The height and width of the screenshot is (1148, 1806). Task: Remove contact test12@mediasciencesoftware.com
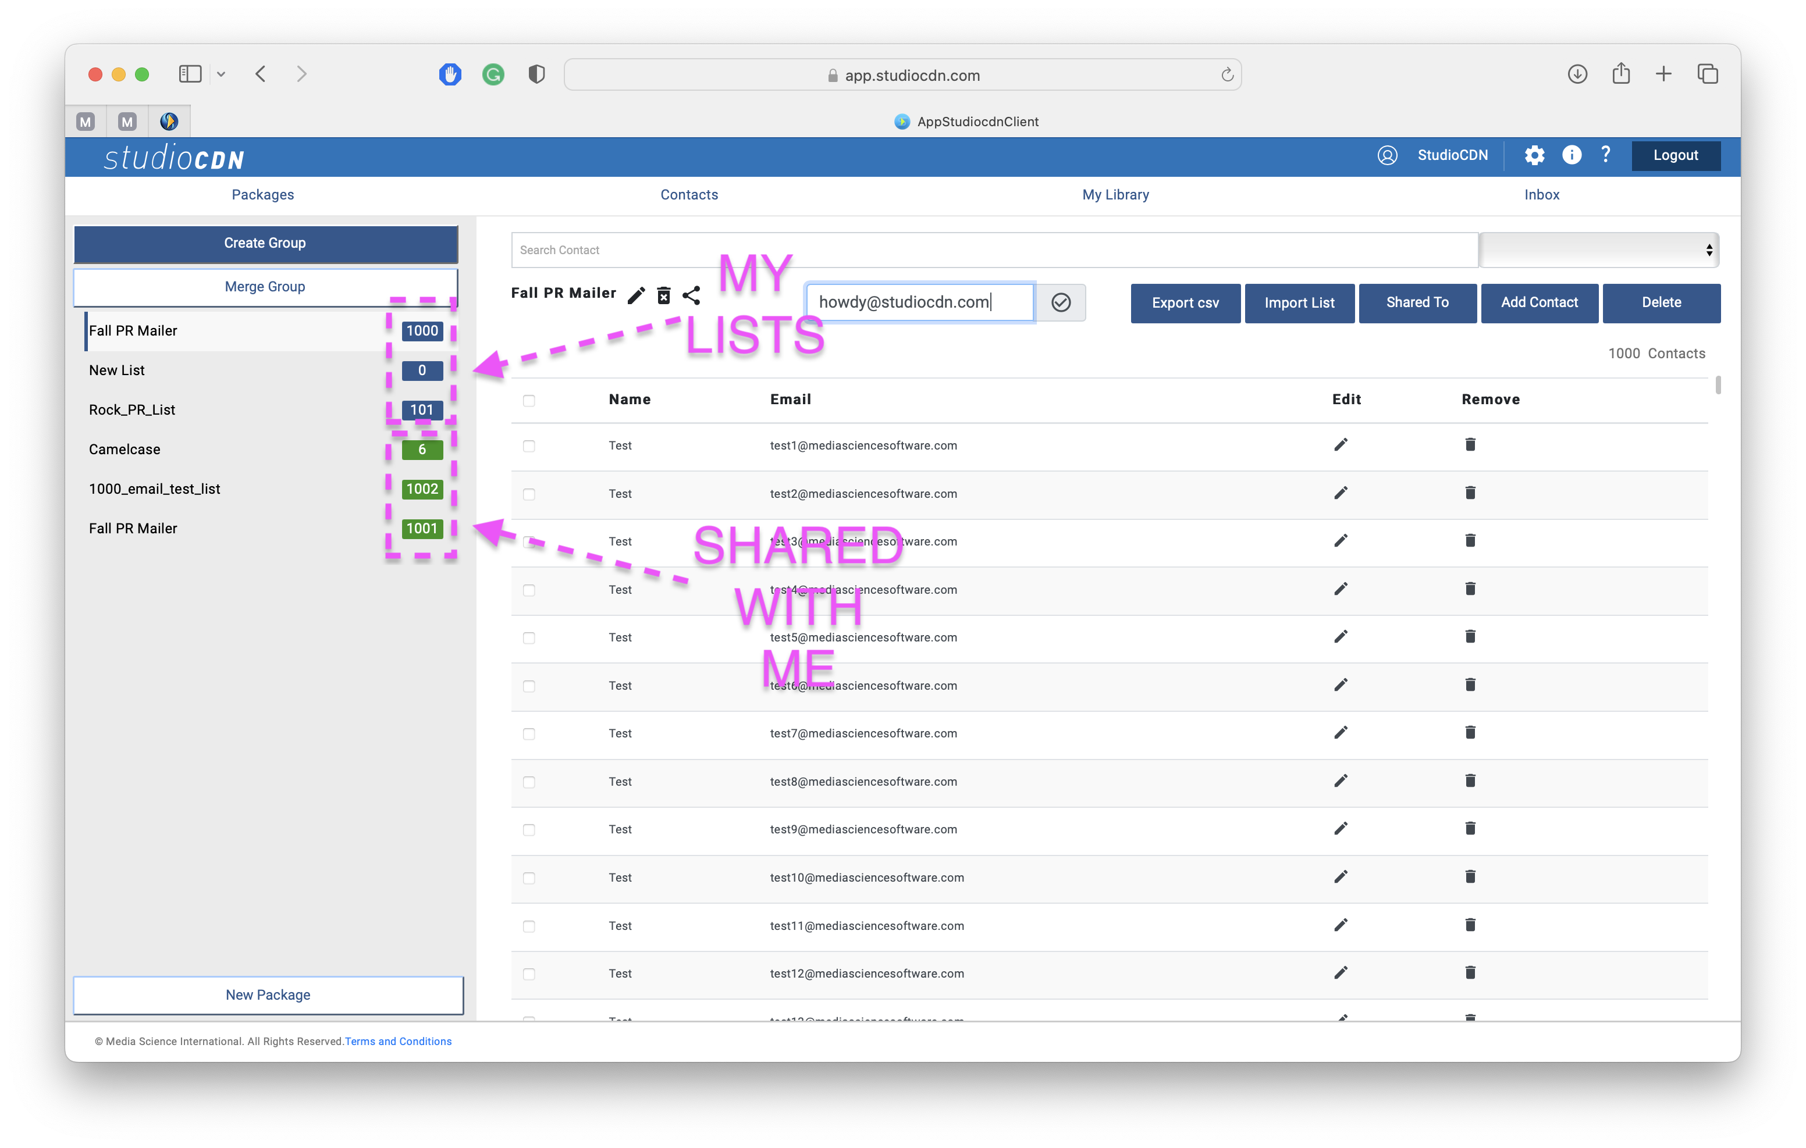pyautogui.click(x=1470, y=974)
